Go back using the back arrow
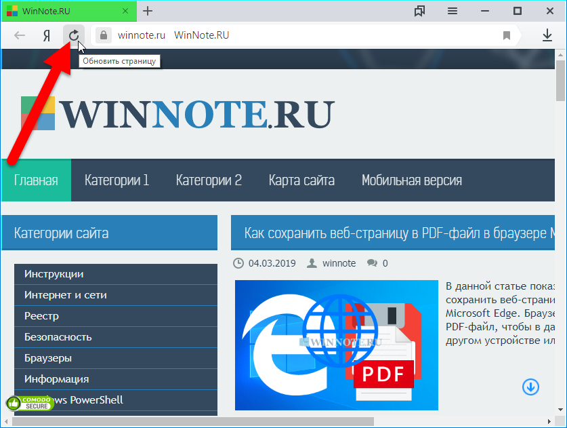Image resolution: width=567 pixels, height=428 pixels. pyautogui.click(x=20, y=35)
